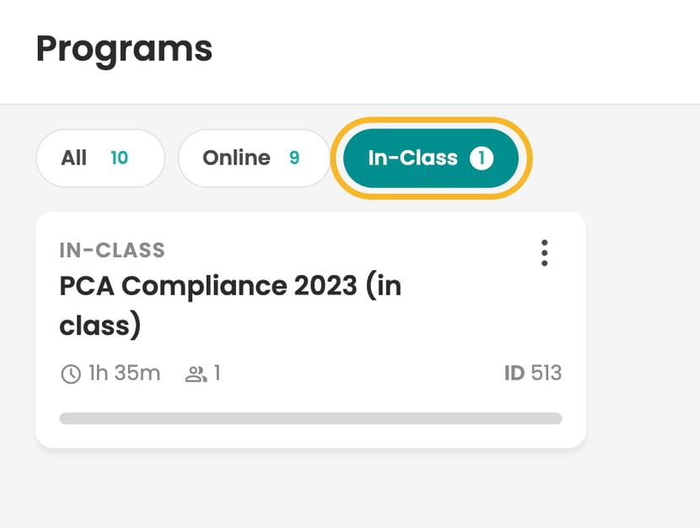Open the three-dot menu on program card
Viewport: 700px width, 528px height.
tap(544, 253)
